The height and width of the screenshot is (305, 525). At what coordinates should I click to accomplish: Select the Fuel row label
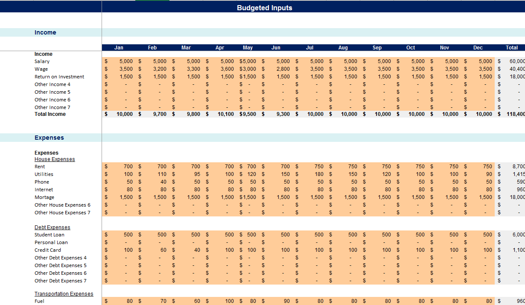pyautogui.click(x=40, y=301)
